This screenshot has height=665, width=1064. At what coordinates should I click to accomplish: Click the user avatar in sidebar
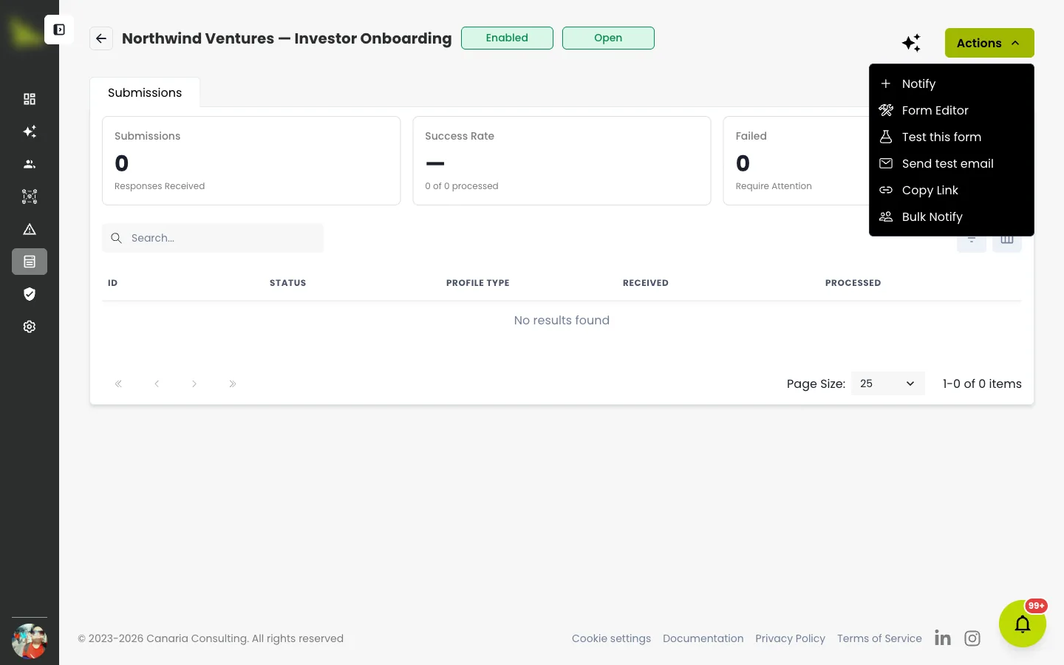coord(30,641)
